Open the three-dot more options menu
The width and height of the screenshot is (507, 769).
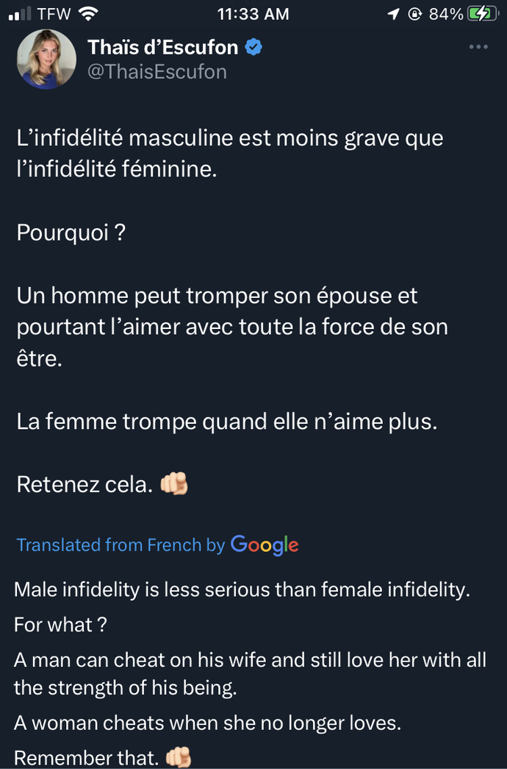(x=478, y=47)
